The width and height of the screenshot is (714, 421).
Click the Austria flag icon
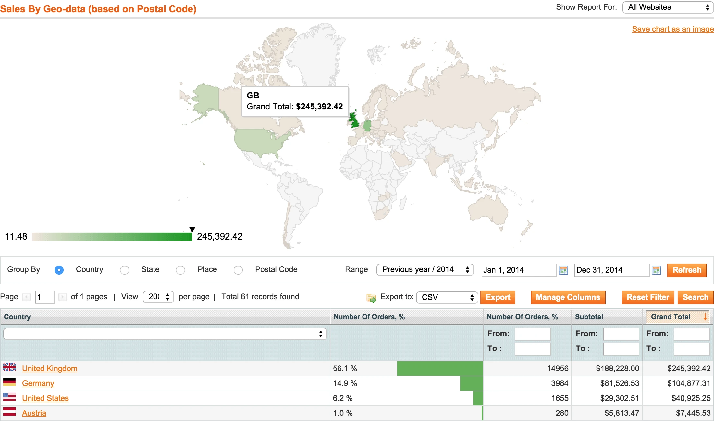[x=9, y=411]
